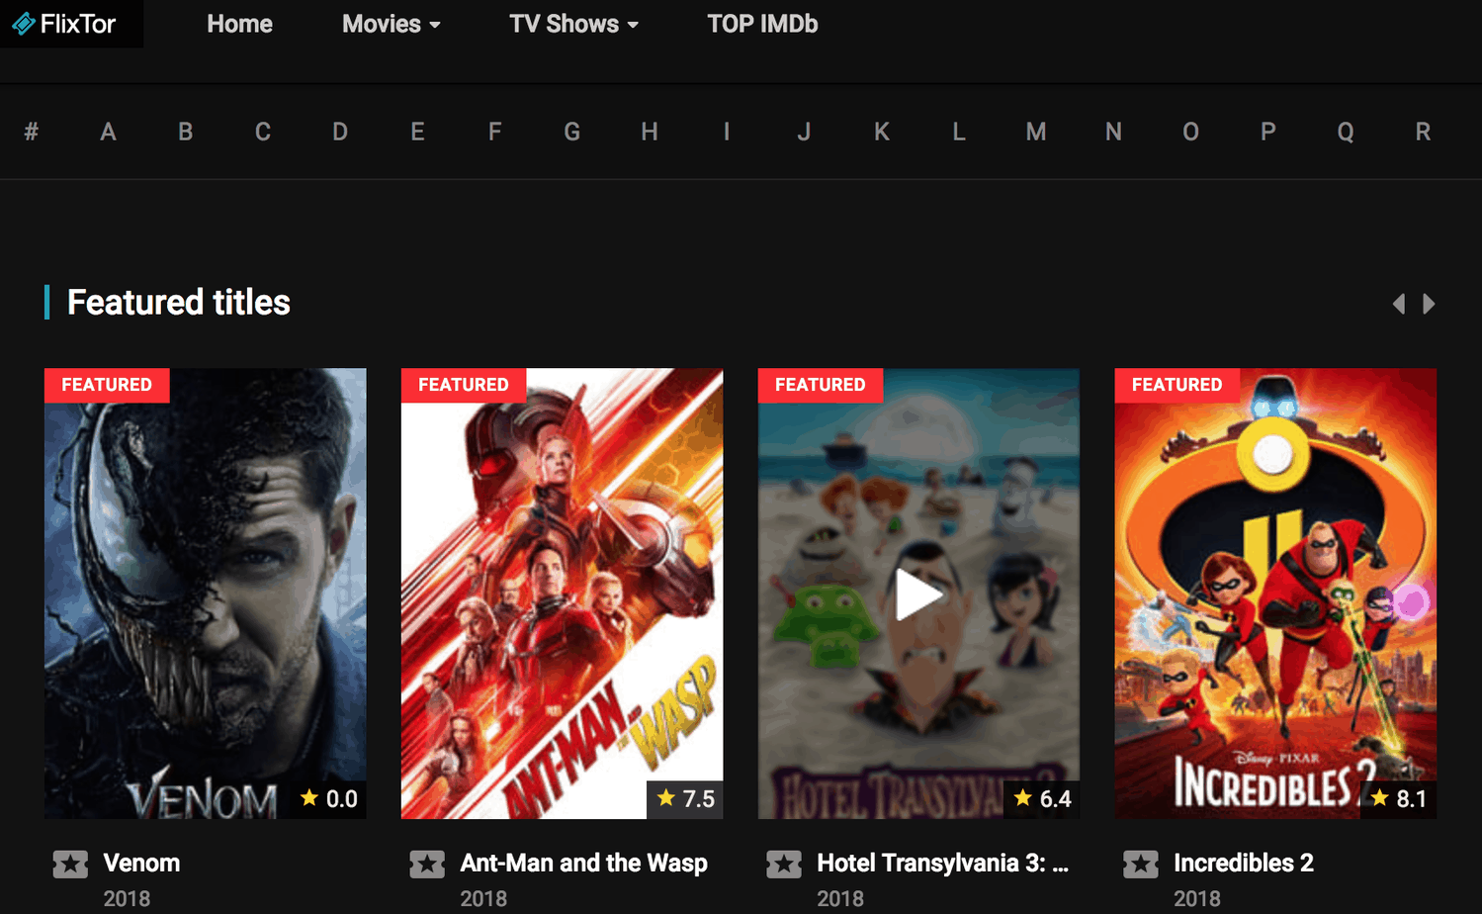Show next featured titles with right arrow
The image size is (1482, 914).
click(x=1429, y=304)
